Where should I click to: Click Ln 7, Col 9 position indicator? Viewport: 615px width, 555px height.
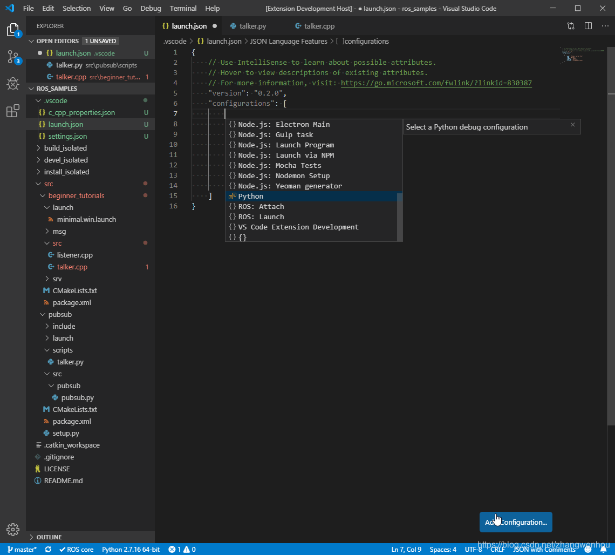click(406, 550)
